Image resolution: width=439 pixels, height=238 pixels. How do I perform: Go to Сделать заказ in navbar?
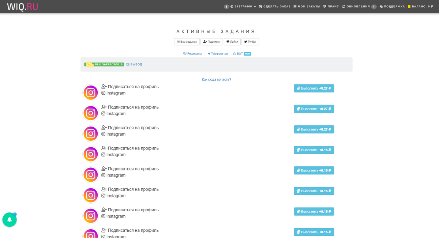pos(275,7)
